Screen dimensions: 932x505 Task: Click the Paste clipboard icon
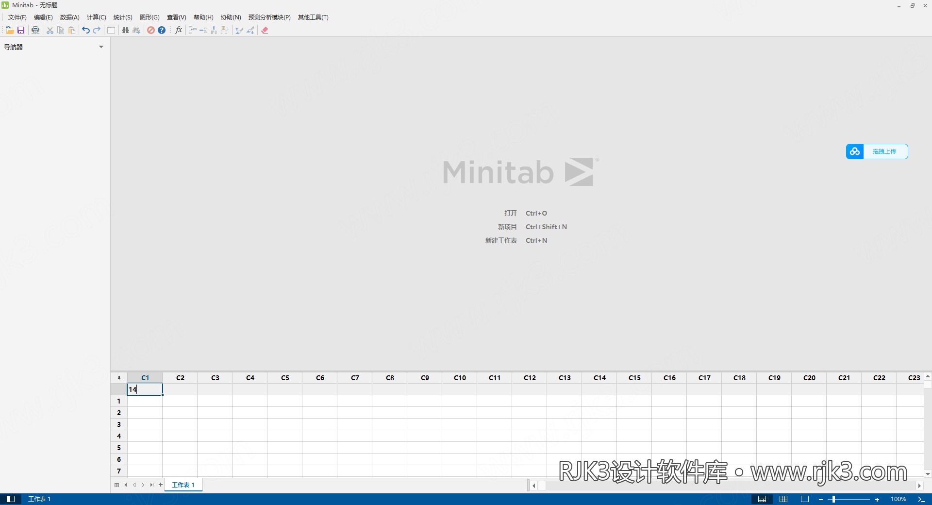coord(72,30)
